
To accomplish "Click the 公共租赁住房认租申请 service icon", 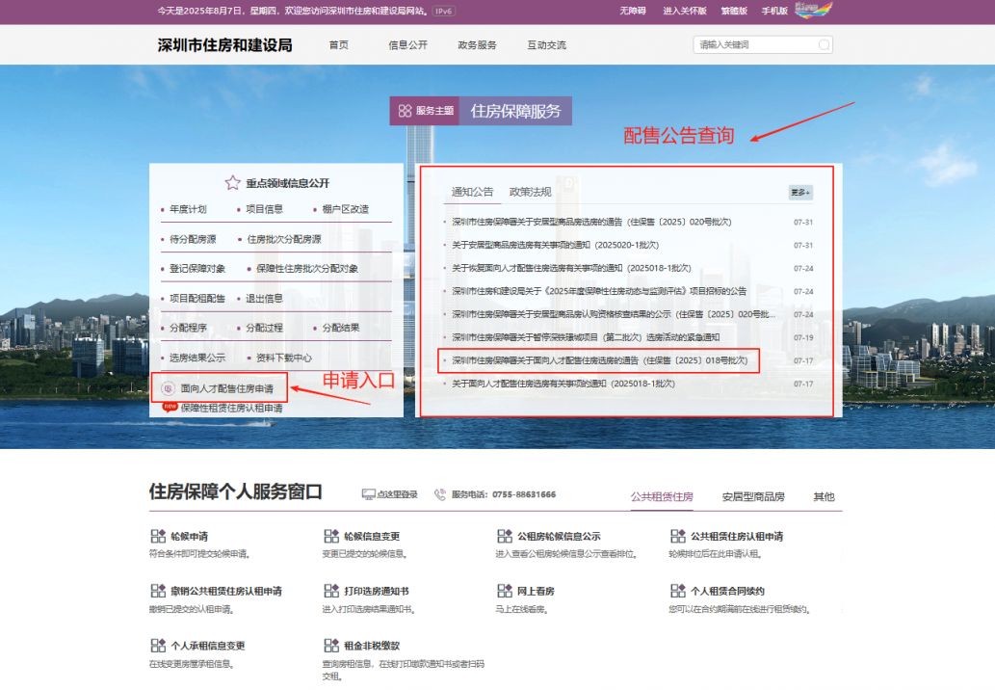I will point(678,536).
